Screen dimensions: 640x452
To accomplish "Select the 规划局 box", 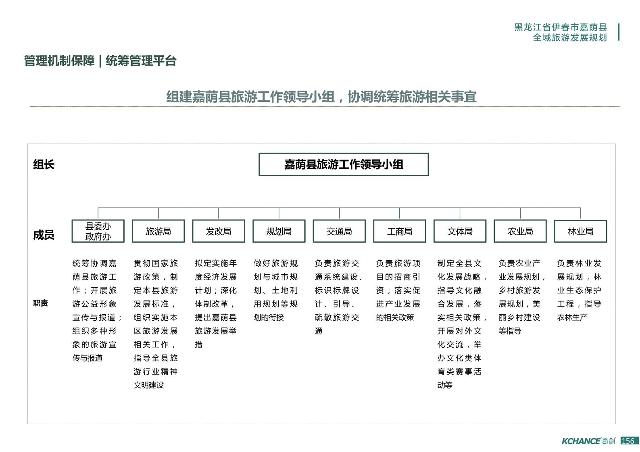I will [x=279, y=231].
